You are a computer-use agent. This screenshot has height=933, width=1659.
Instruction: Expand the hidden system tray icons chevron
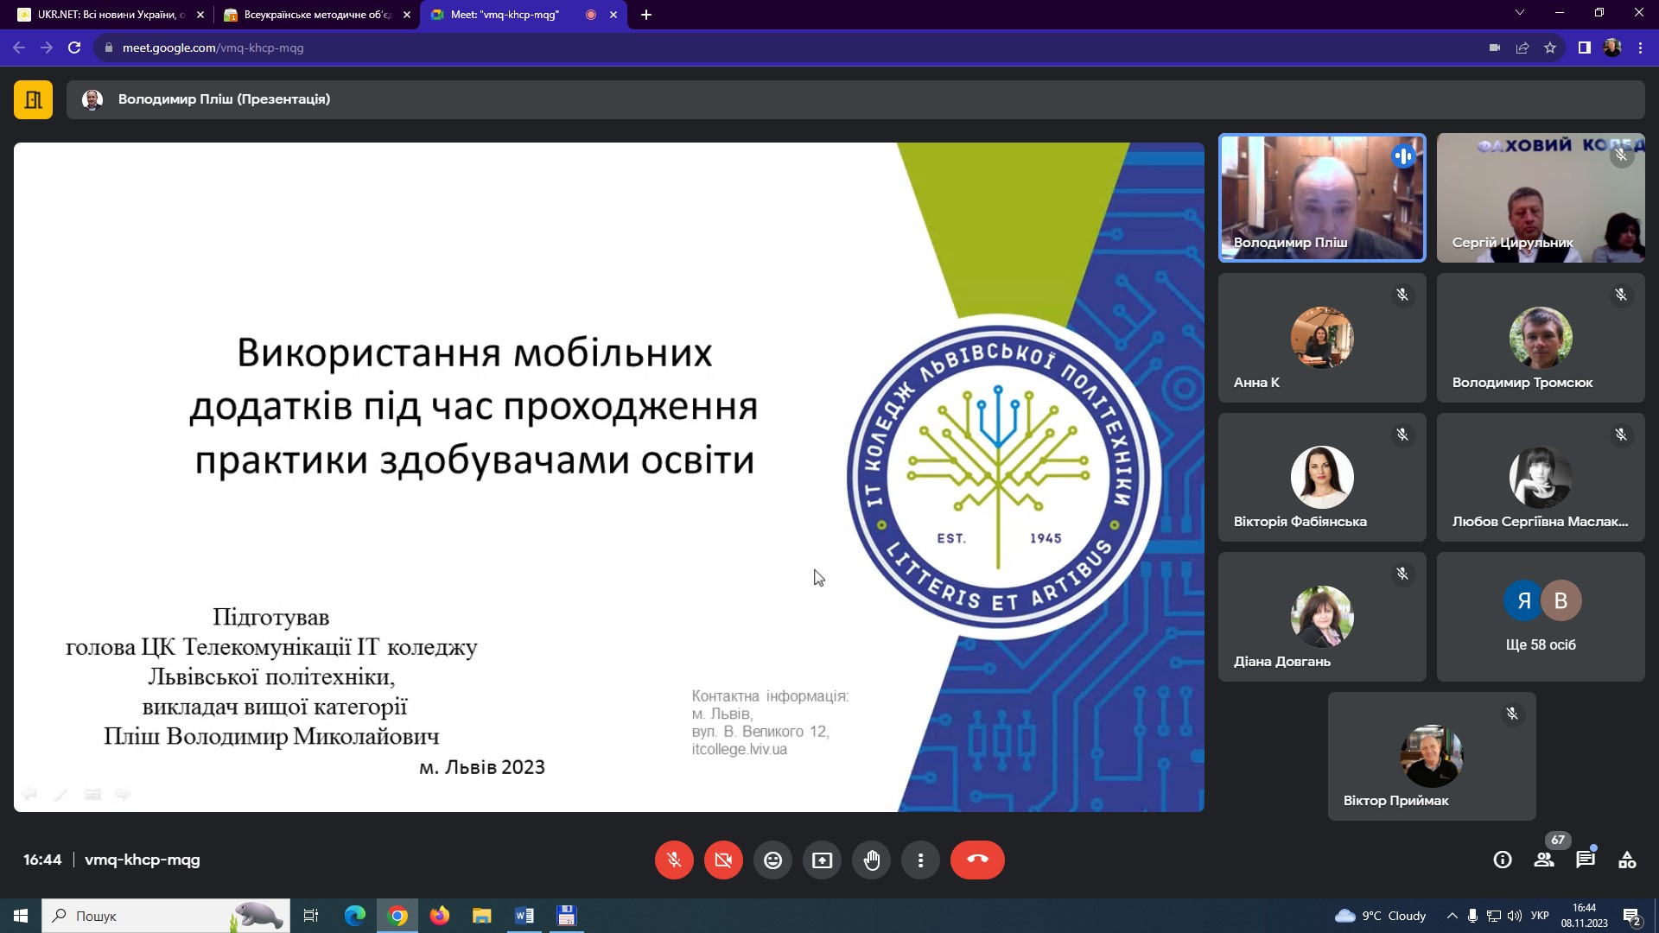click(1452, 916)
